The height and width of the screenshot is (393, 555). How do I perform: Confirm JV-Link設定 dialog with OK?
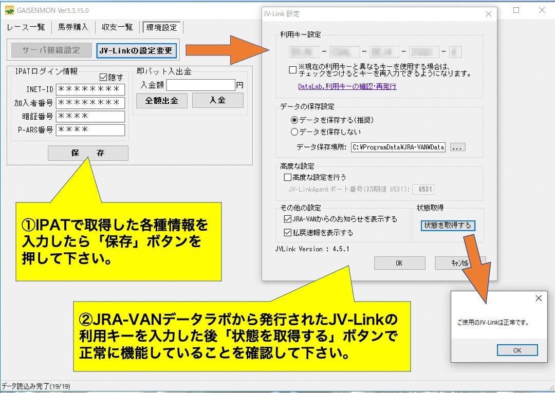pyautogui.click(x=400, y=263)
